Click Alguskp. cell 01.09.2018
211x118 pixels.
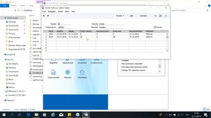pos(62,34)
